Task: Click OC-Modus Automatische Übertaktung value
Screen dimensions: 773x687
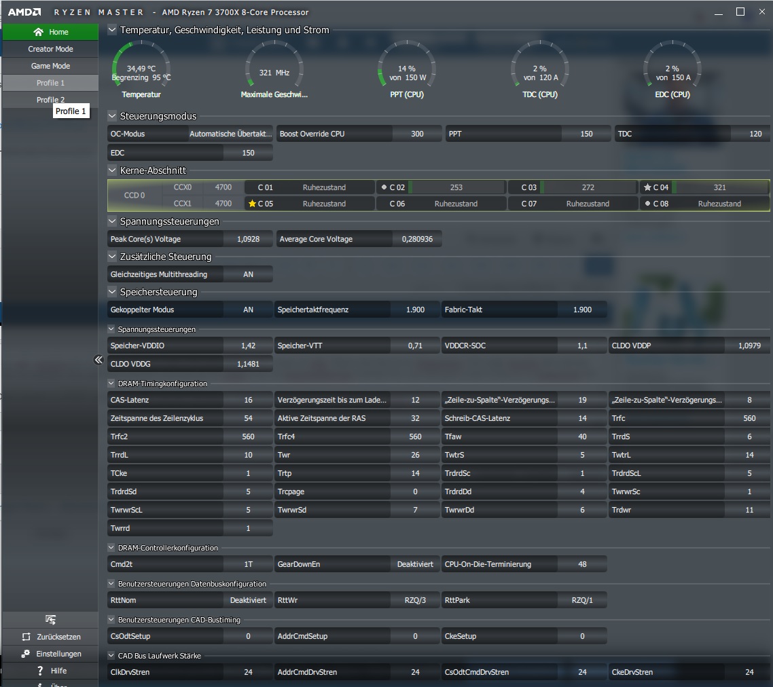Action: 231,134
